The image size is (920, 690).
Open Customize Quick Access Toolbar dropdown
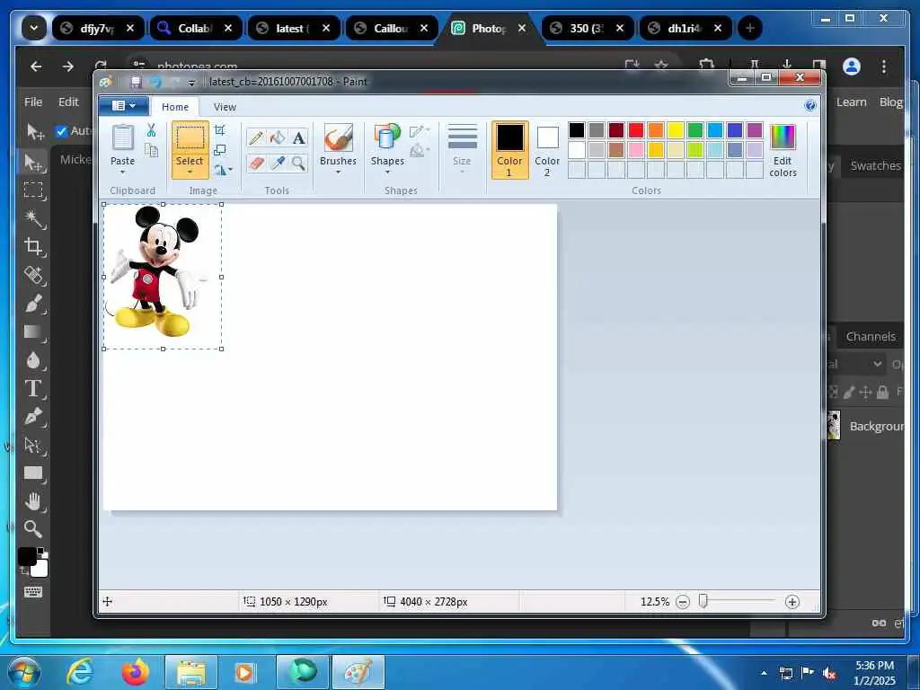[191, 83]
